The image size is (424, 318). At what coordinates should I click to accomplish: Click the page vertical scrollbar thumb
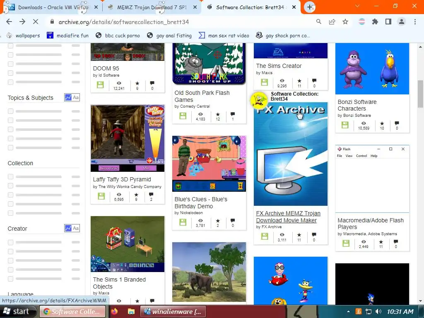pos(420,94)
